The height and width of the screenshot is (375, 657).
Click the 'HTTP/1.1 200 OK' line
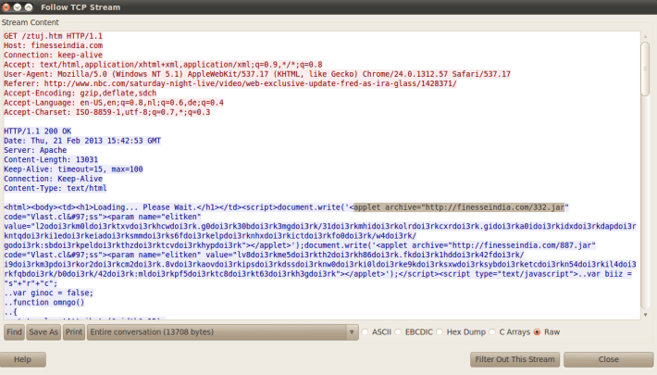pyautogui.click(x=38, y=131)
